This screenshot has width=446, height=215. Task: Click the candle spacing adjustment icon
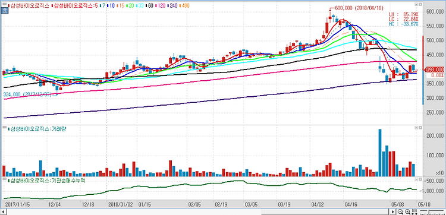(414, 211)
